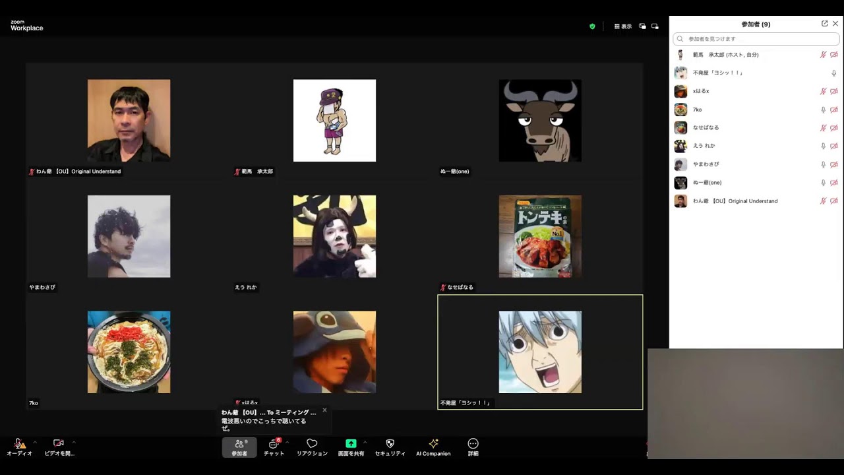Toggle video with the ビデオ camera button
The image size is (844, 475).
coord(59,447)
